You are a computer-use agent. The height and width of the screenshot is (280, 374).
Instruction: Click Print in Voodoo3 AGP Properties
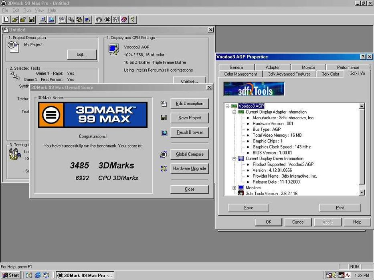click(x=340, y=208)
